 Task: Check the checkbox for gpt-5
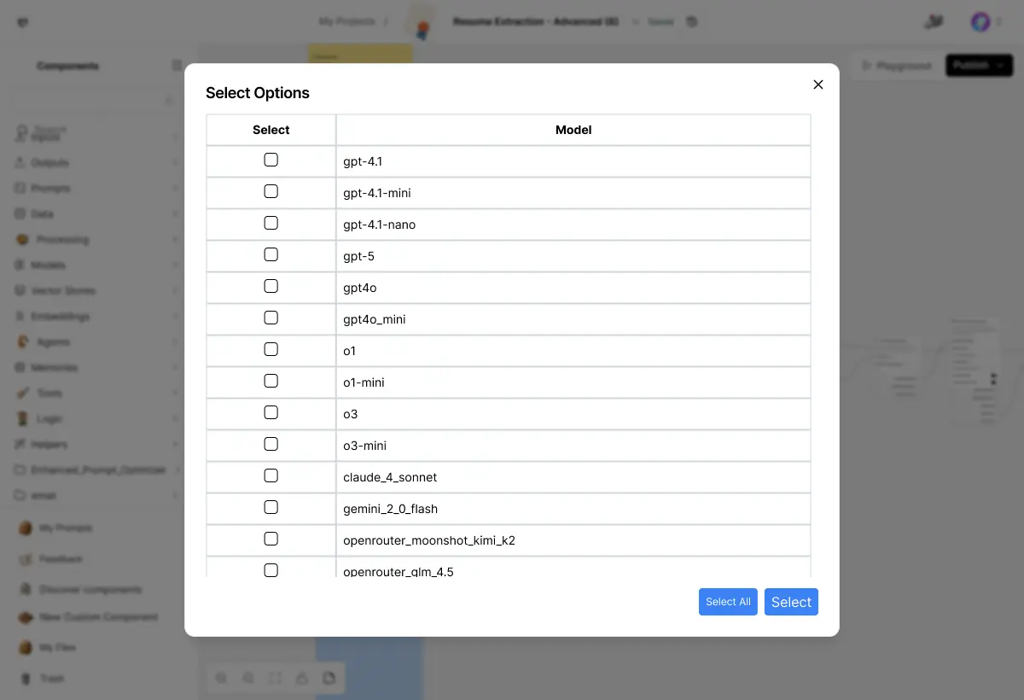point(271,254)
